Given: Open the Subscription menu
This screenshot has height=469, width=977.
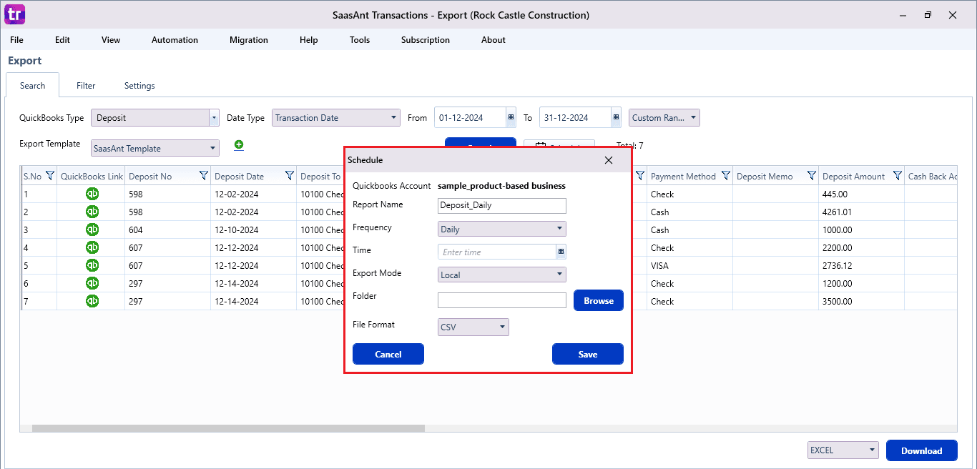Looking at the screenshot, I should pyautogui.click(x=426, y=40).
